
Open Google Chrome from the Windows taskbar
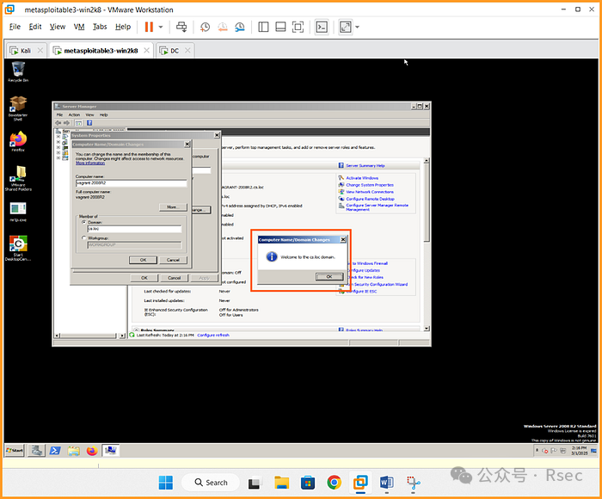[x=334, y=482]
